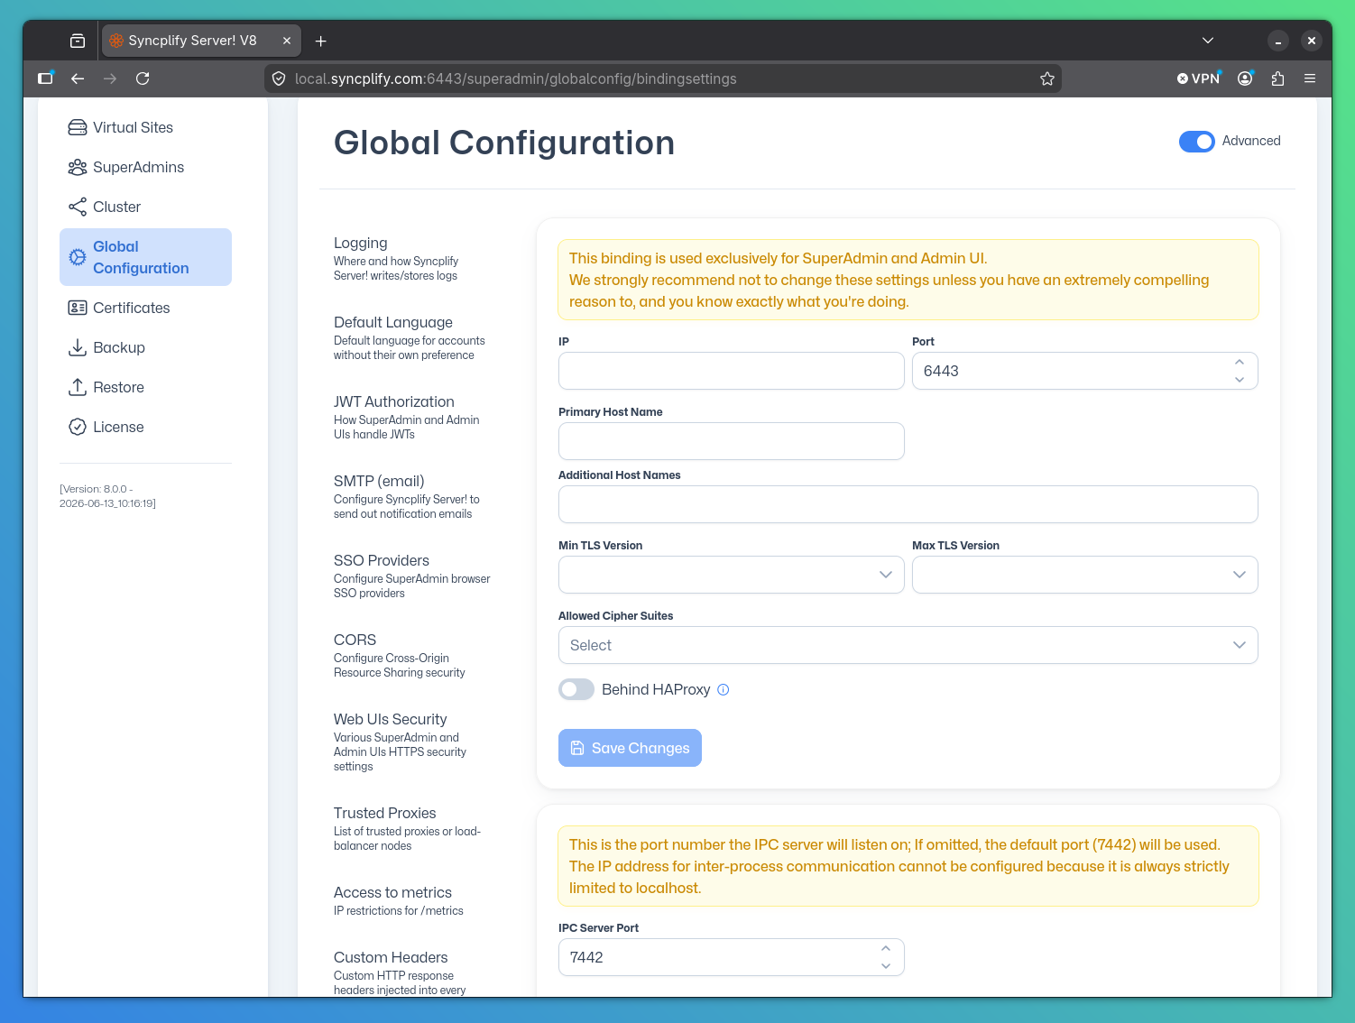Screen dimensions: 1355x1023
Task: Open Certificates in the sidebar
Action: coord(145,308)
